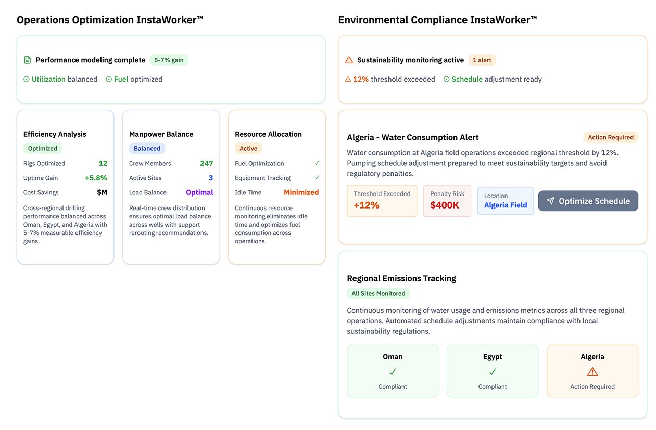Click the check icon next to Utilization balanced
This screenshot has width=656, height=430.
pos(27,80)
